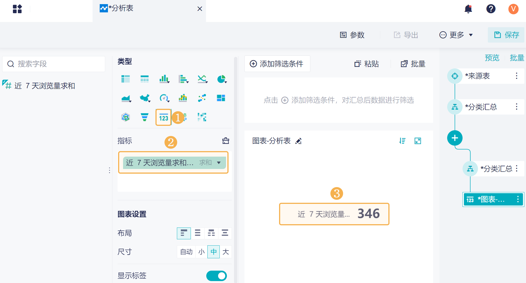Choose the gauge chart type

(x=164, y=98)
